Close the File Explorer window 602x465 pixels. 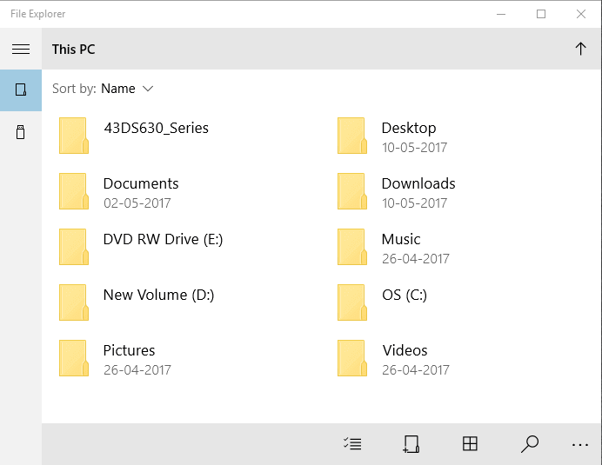[581, 14]
